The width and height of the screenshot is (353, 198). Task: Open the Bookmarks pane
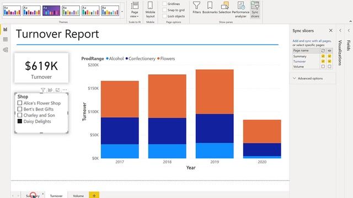coord(210,8)
